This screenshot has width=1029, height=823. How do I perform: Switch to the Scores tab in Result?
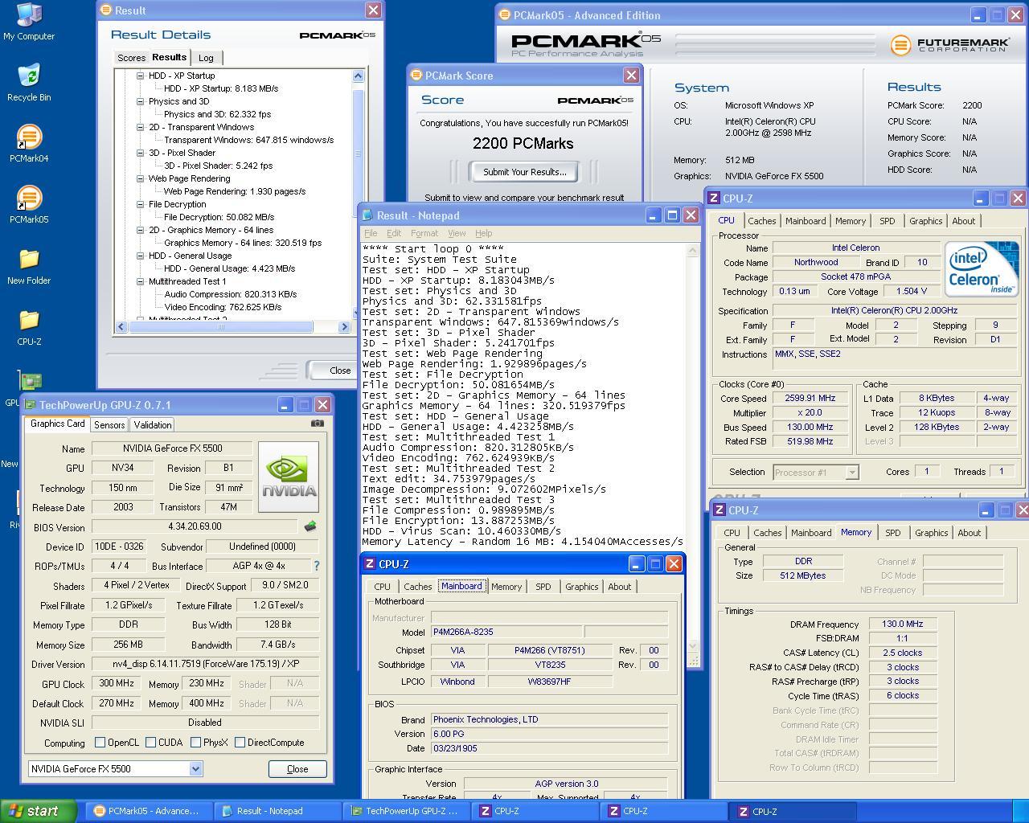pyautogui.click(x=131, y=58)
